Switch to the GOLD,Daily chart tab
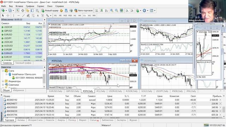The height and width of the screenshot is (127, 226). click(147, 91)
